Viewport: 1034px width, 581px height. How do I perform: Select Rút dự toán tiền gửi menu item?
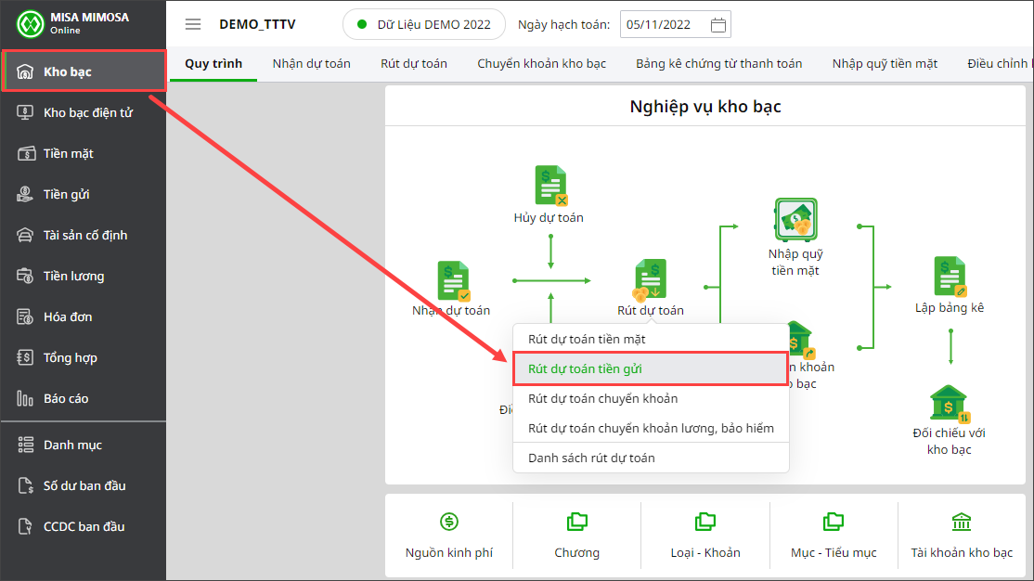651,368
